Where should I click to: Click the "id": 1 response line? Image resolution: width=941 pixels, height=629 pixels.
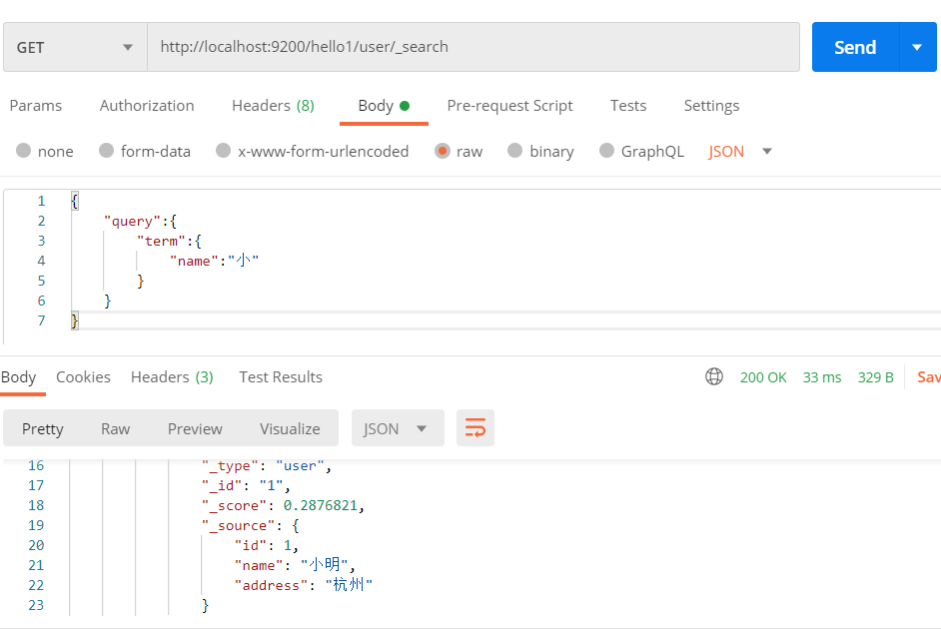click(267, 545)
